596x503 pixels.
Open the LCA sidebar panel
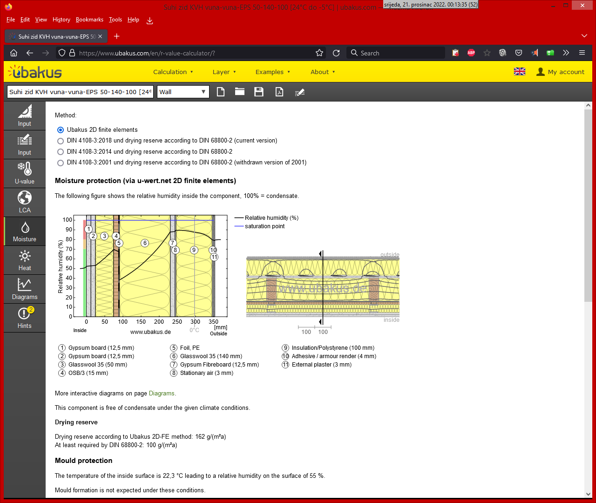coord(25,203)
